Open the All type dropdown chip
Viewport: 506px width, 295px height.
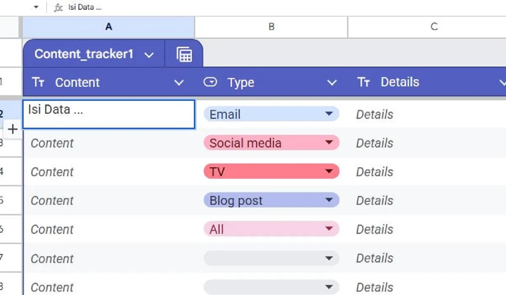tap(272, 229)
